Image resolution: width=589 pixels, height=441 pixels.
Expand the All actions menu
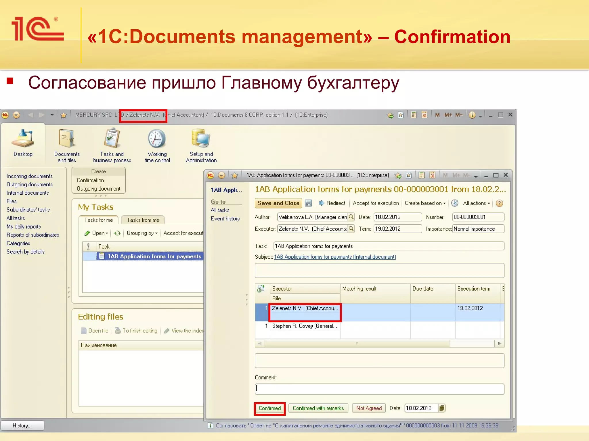pyautogui.click(x=477, y=203)
